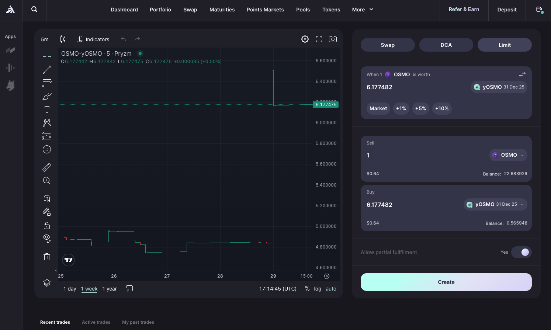Show Active trades tab

coord(96,322)
